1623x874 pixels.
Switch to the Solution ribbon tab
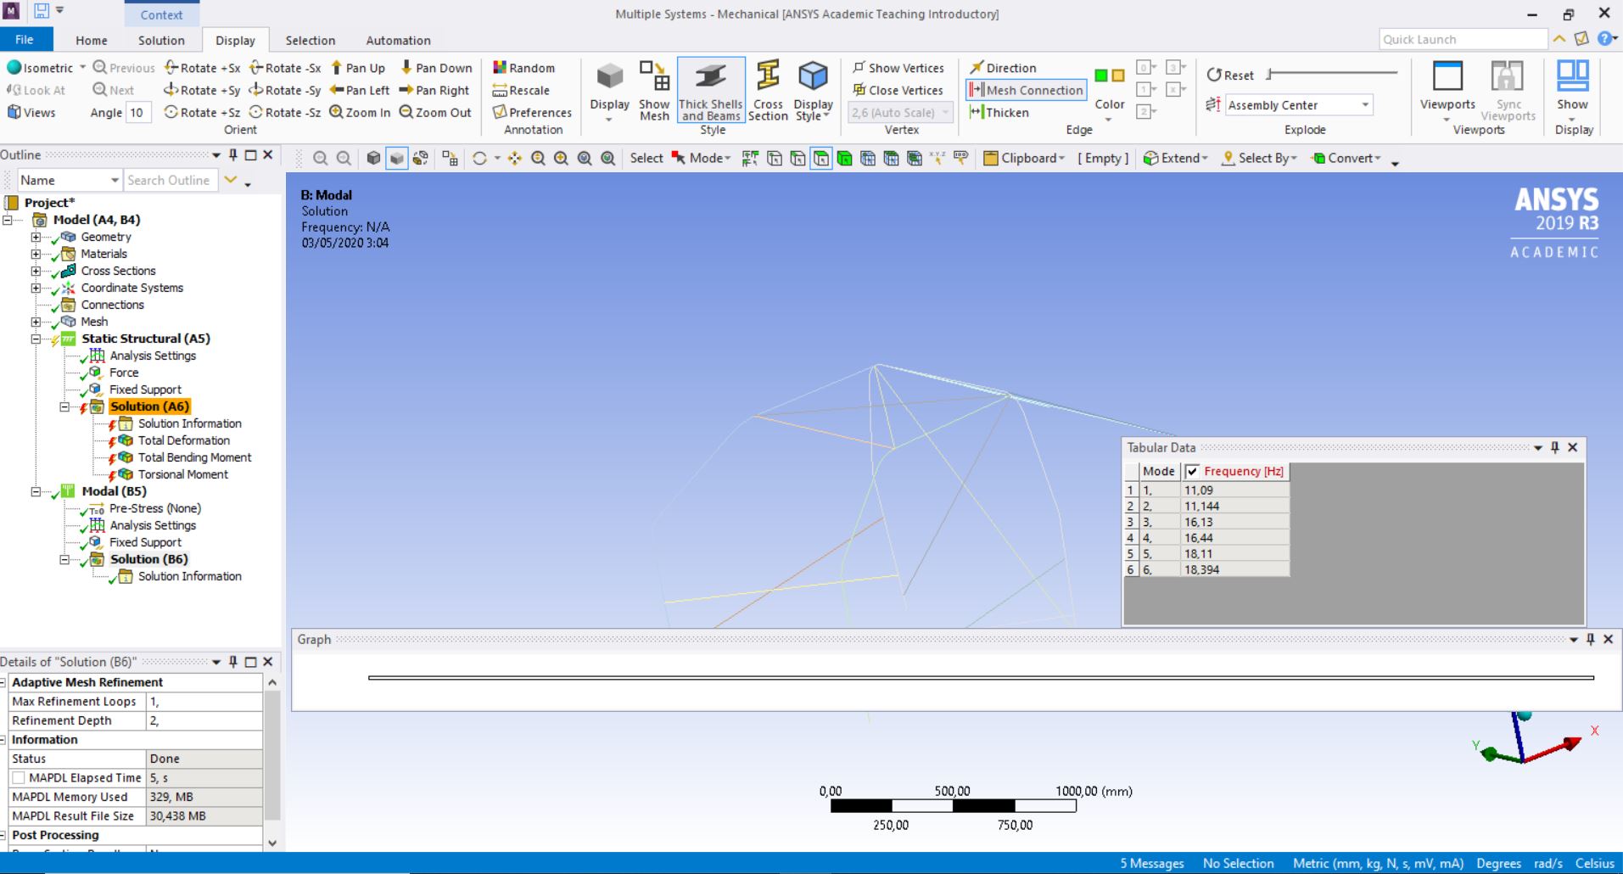pos(161,40)
